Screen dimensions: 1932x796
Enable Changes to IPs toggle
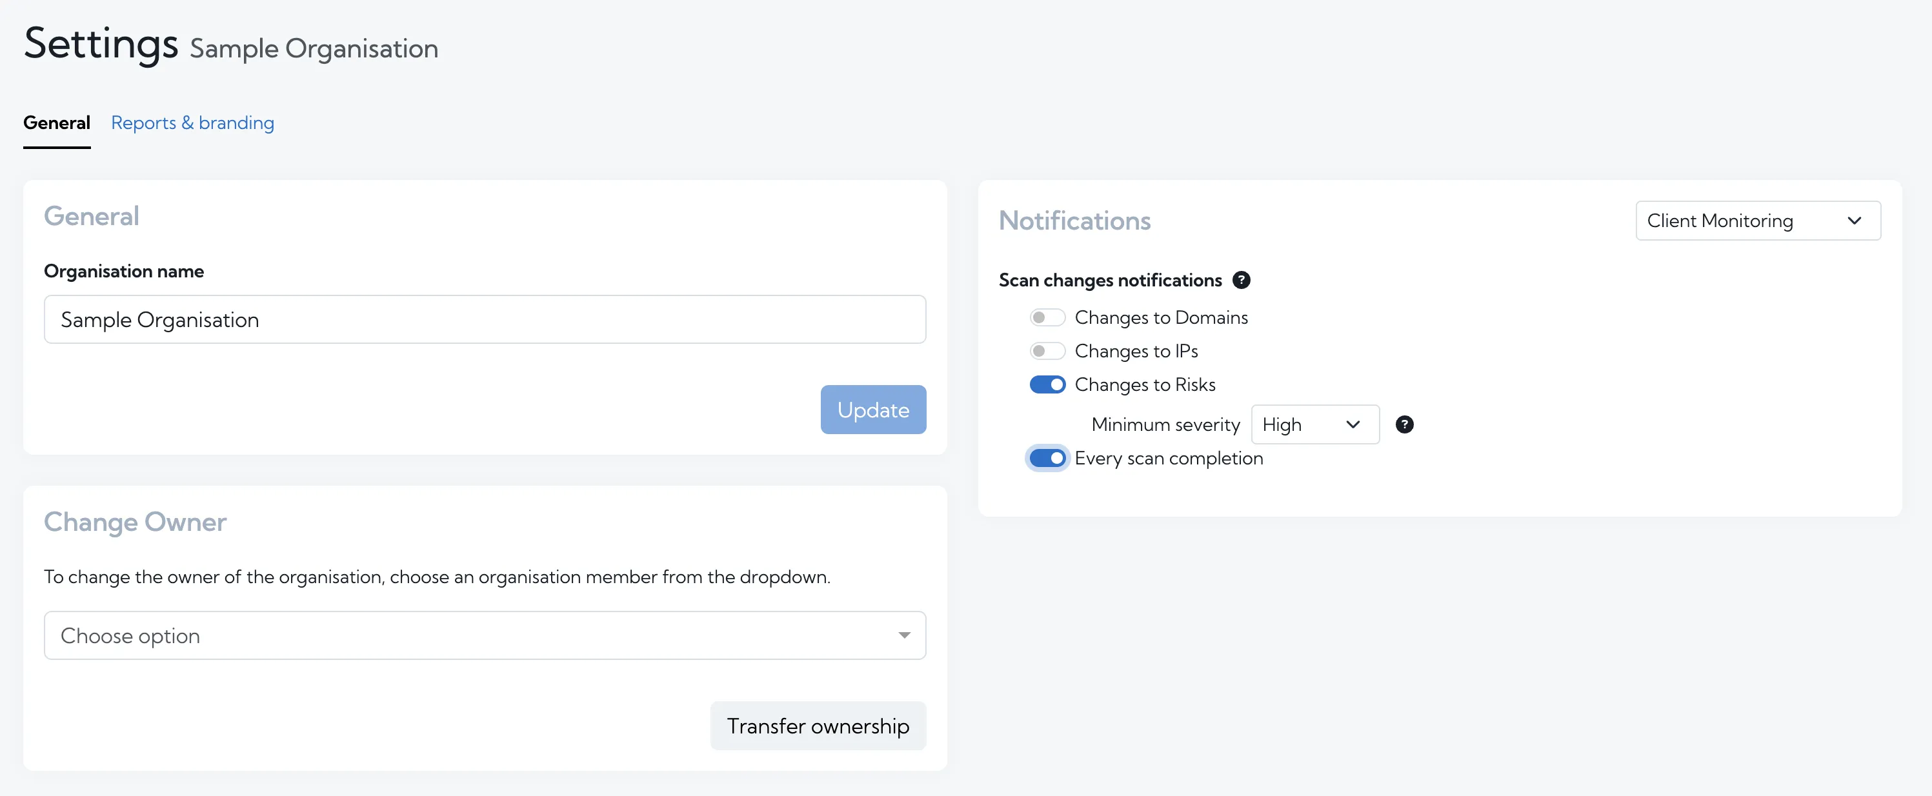point(1047,352)
